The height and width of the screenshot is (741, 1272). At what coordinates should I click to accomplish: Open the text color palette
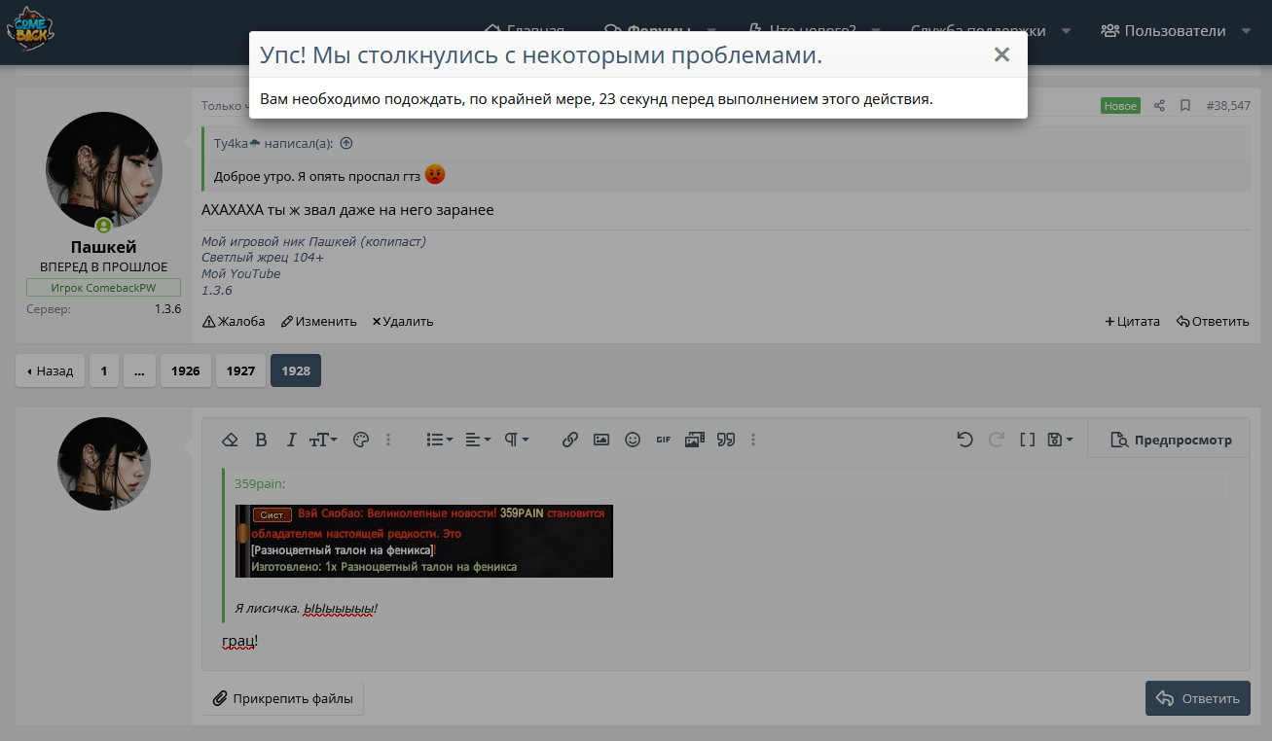click(x=360, y=440)
